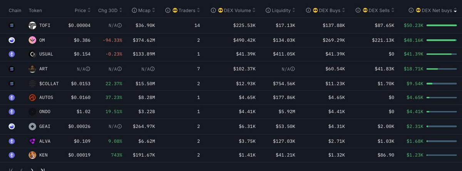The height and width of the screenshot is (171, 462).
Task: Click the info icon beside Mcap header
Action: point(134,10)
